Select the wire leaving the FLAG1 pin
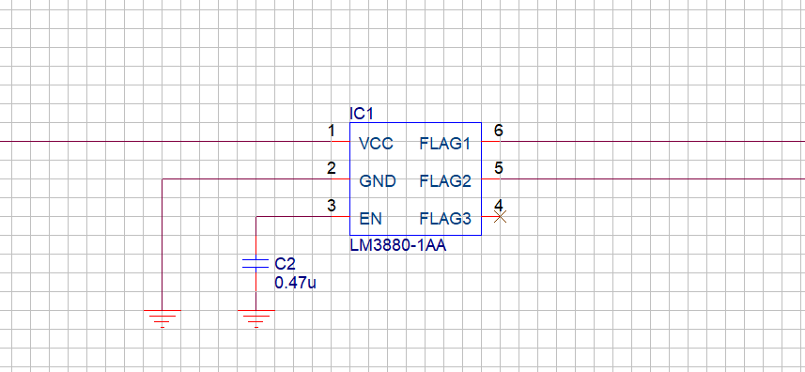 click(x=652, y=141)
